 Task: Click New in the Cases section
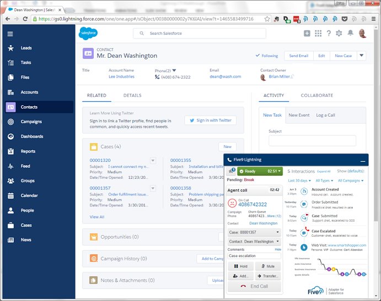tap(227, 147)
